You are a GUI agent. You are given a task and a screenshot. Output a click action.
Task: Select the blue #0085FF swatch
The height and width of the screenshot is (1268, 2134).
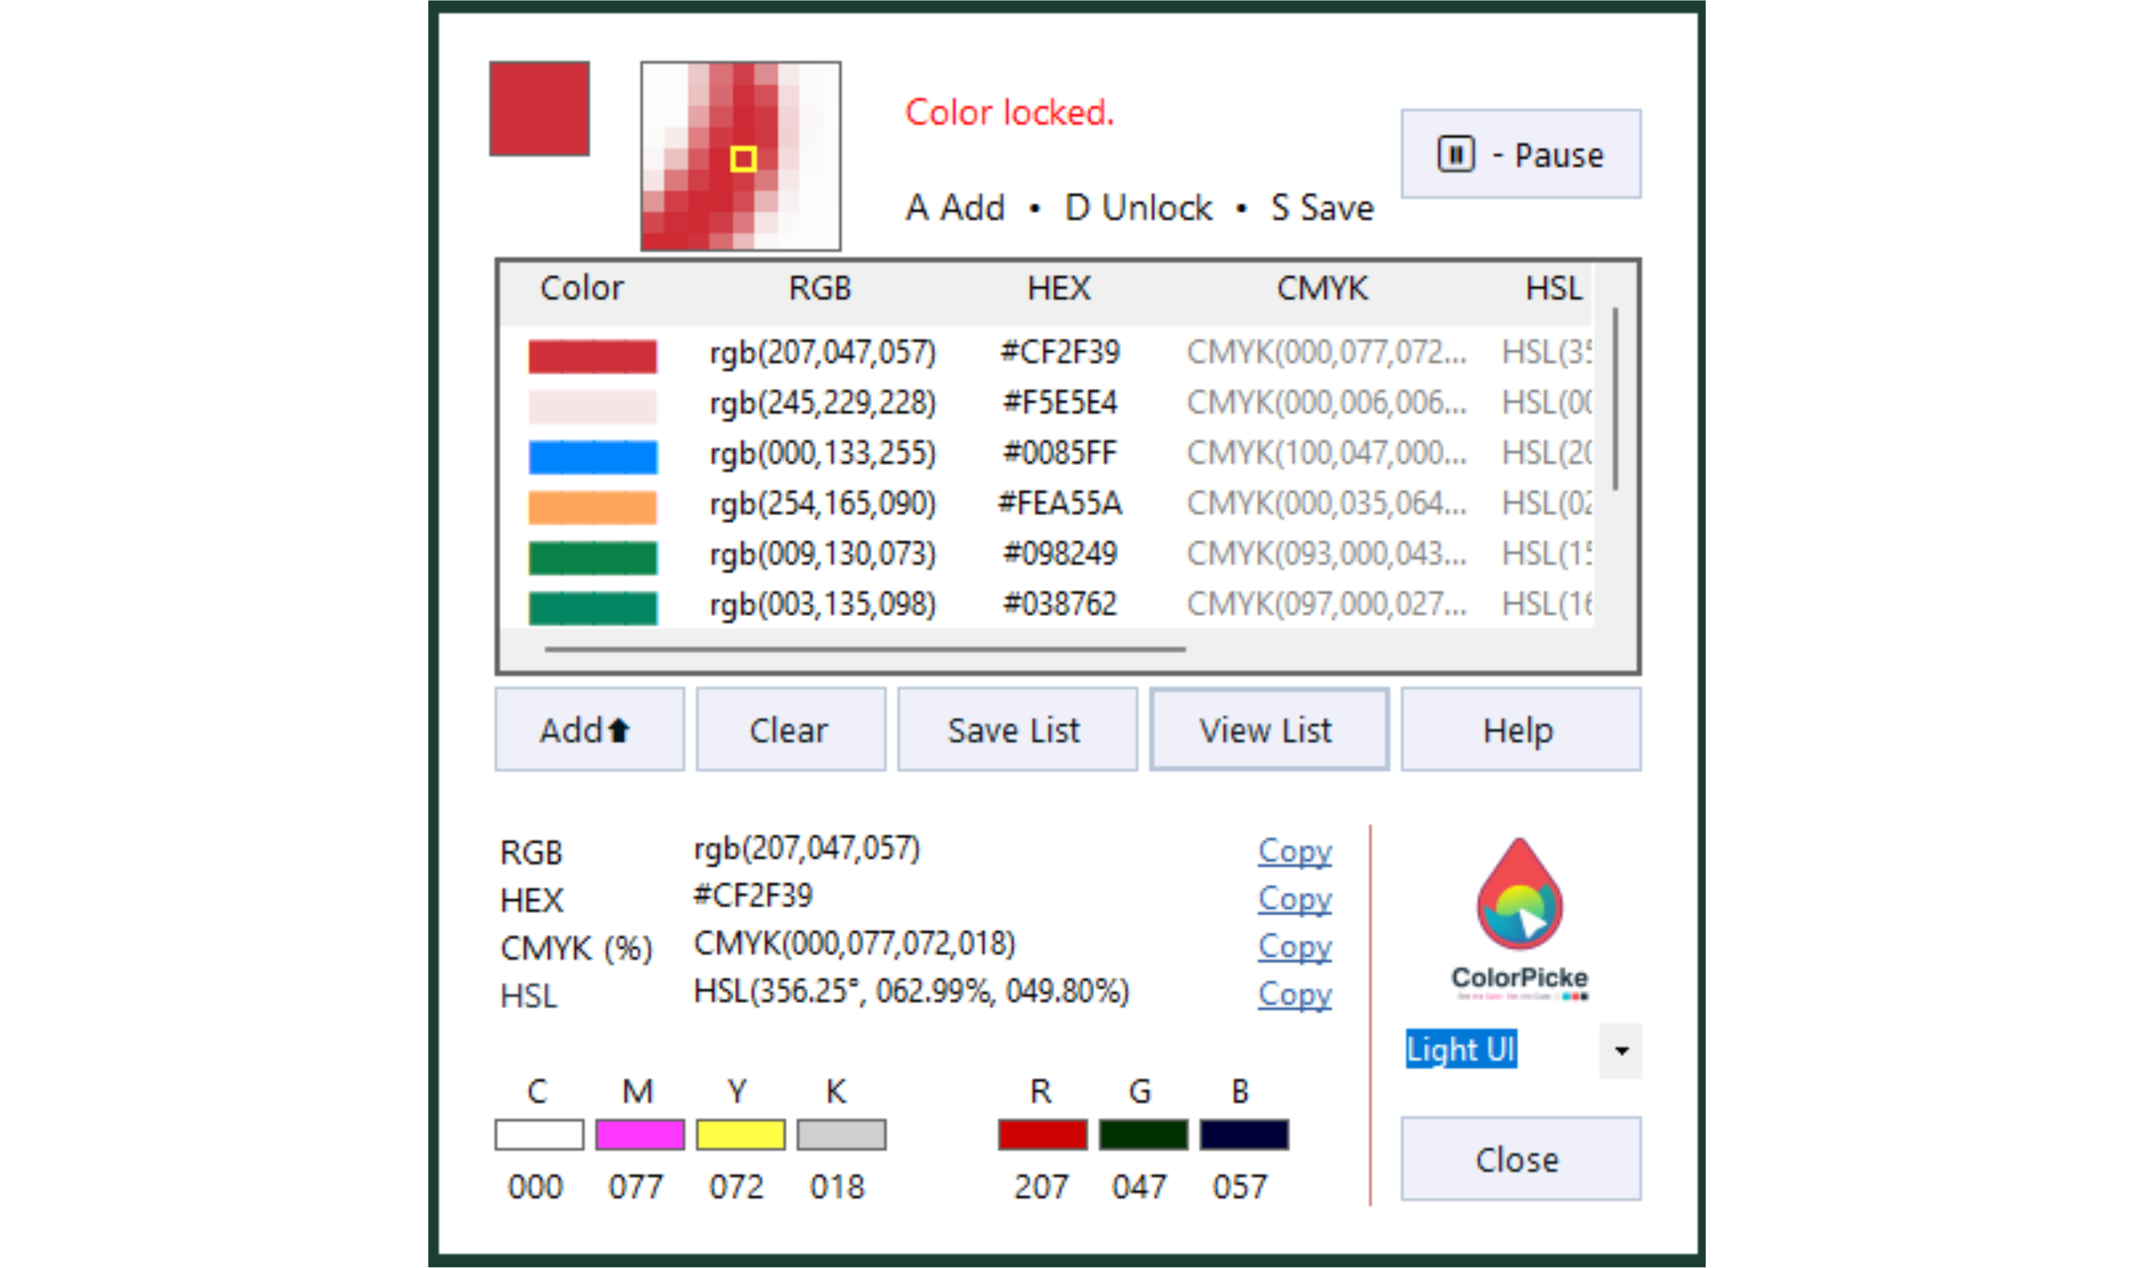tap(592, 456)
